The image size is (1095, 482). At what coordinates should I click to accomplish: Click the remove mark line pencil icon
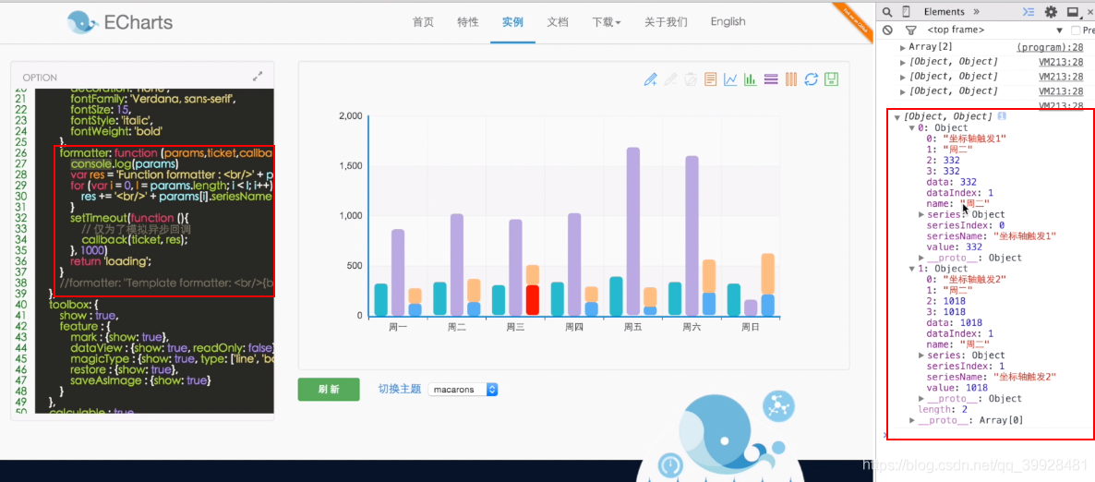(x=670, y=78)
